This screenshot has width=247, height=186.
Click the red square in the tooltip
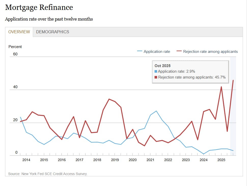click(156, 77)
